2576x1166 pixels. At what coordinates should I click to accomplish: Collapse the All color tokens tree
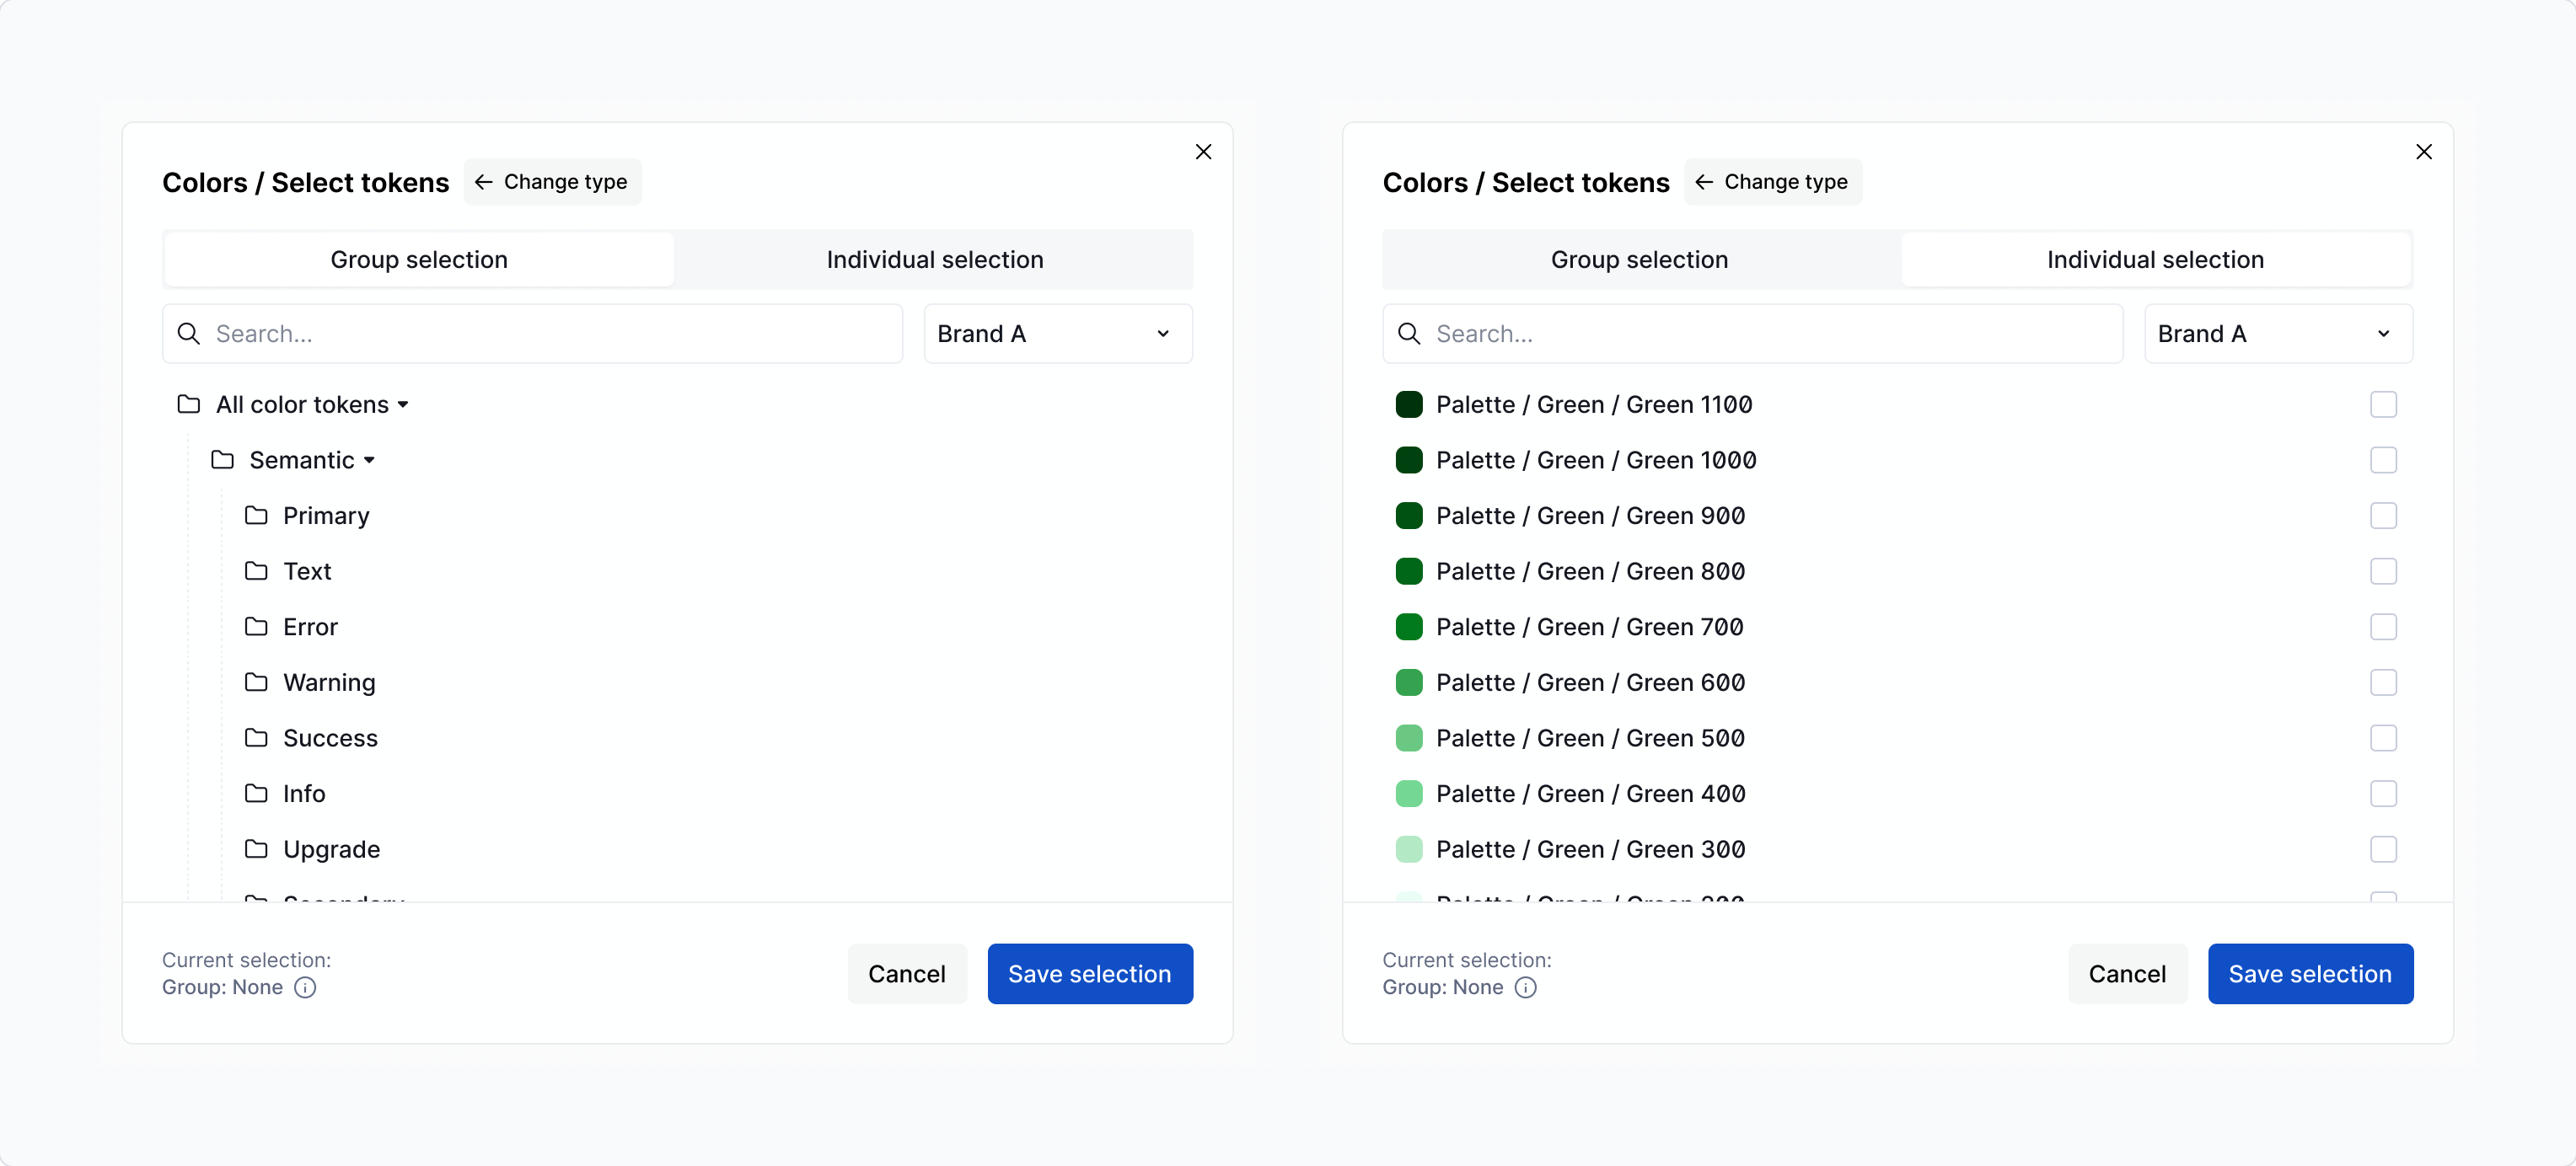pyautogui.click(x=403, y=404)
